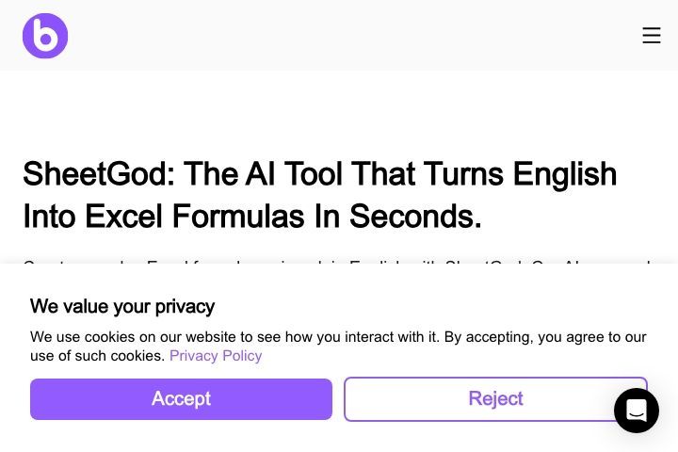
Task: Reject cookies using the outlined button
Action: (495, 399)
